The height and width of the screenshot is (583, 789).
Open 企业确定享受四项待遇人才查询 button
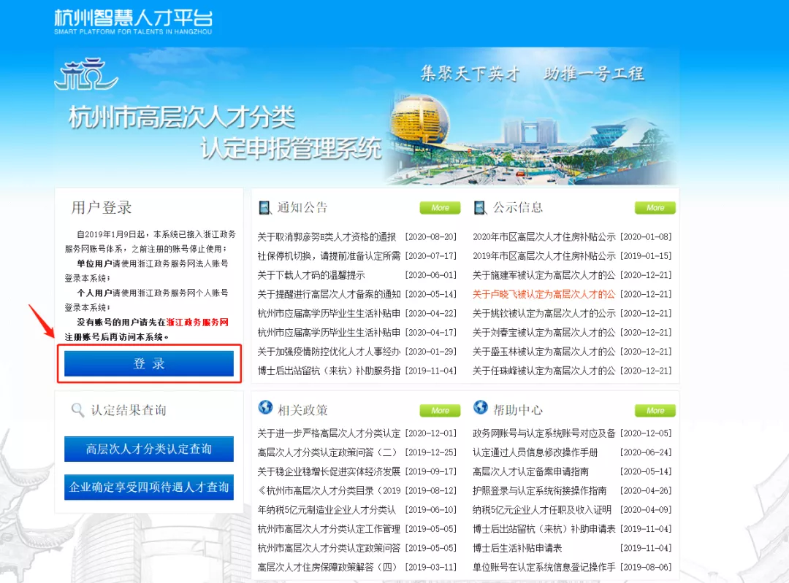(149, 487)
